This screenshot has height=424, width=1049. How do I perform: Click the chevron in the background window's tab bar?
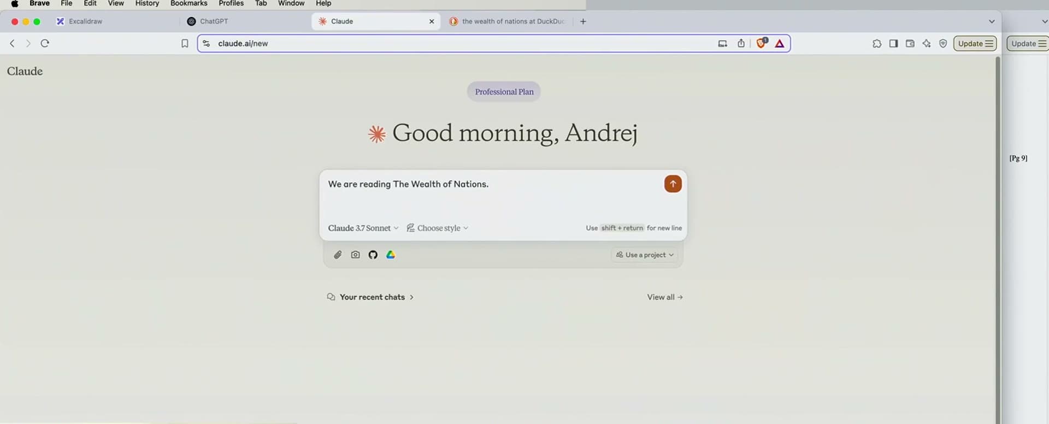pyautogui.click(x=1045, y=21)
